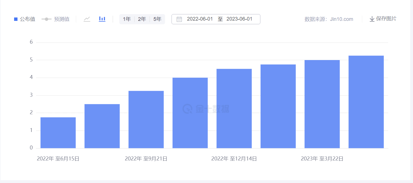Open start date 2022-06-01 picker
The width and height of the screenshot is (413, 183).
coord(200,19)
